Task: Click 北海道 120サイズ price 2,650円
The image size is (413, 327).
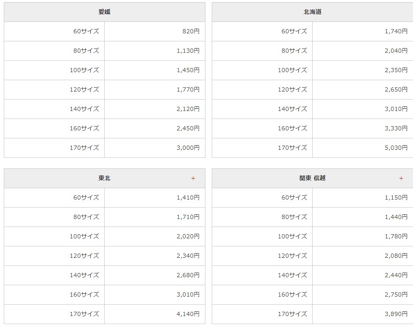Action: (x=396, y=89)
